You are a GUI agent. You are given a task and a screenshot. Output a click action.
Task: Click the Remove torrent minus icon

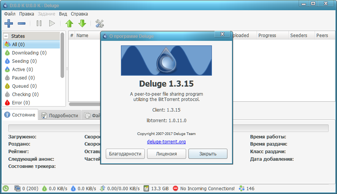click(x=22, y=23)
